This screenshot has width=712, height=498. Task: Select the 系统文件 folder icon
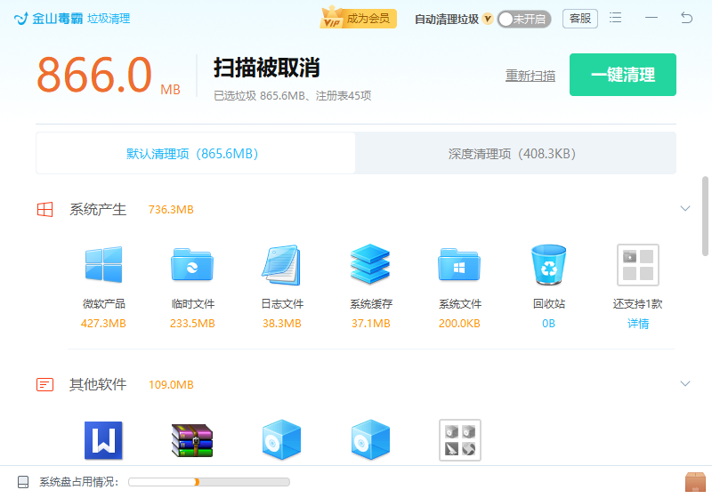pyautogui.click(x=459, y=265)
